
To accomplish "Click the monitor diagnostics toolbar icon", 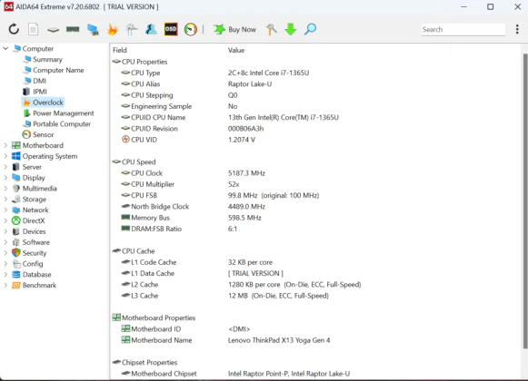I will (93, 30).
